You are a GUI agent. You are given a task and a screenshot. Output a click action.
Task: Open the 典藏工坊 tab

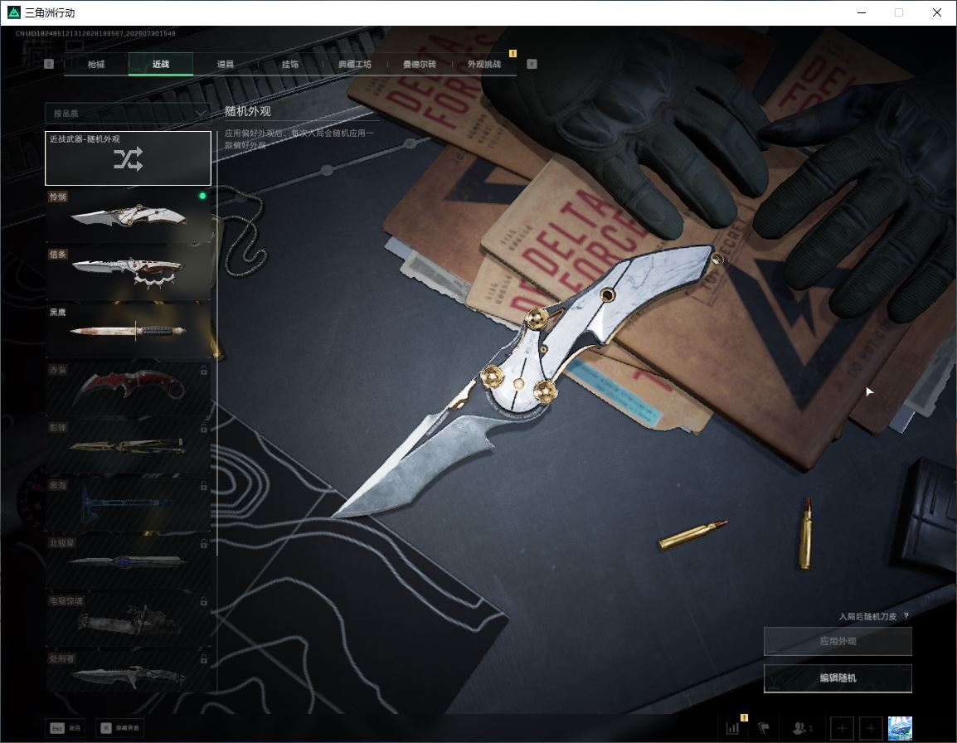(x=355, y=64)
